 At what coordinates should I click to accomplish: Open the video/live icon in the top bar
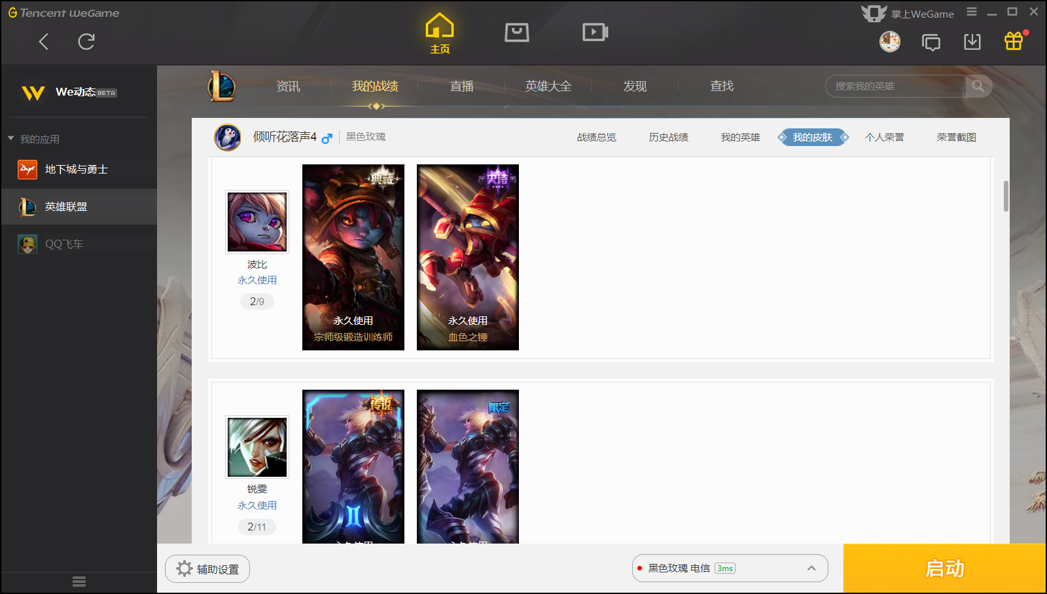595,32
